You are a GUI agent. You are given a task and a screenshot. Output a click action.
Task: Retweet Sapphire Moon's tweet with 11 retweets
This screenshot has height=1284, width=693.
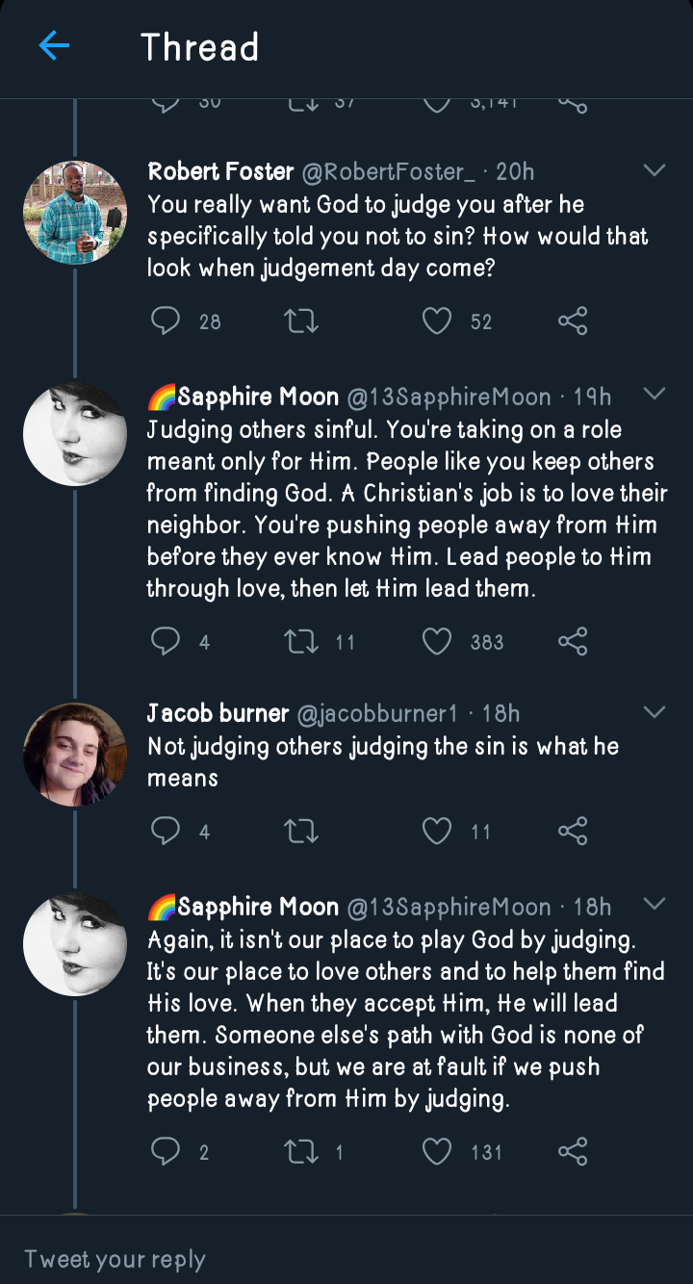(x=301, y=641)
